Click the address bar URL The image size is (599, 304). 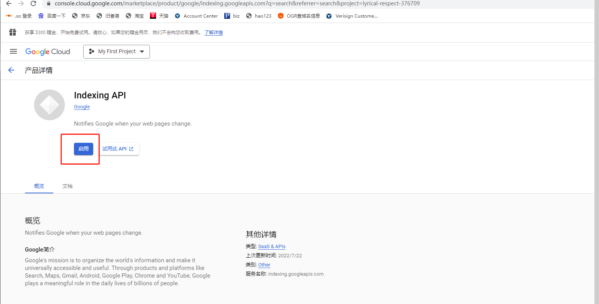pos(237,3)
